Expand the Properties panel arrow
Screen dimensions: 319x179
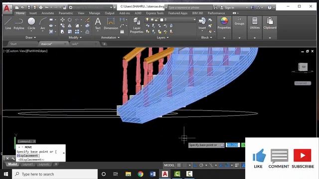(224, 38)
